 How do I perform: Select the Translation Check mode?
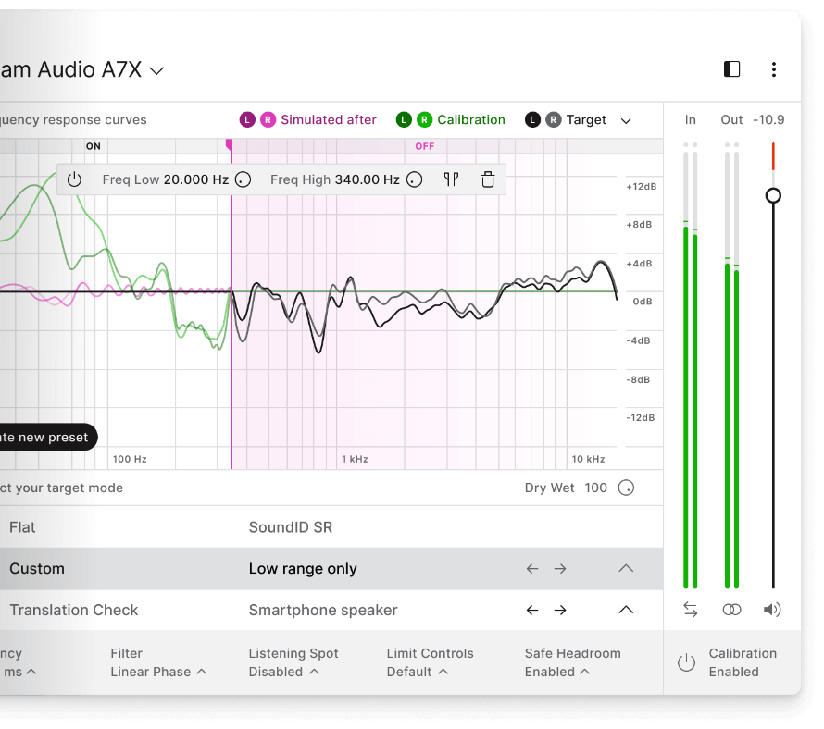[x=73, y=610]
